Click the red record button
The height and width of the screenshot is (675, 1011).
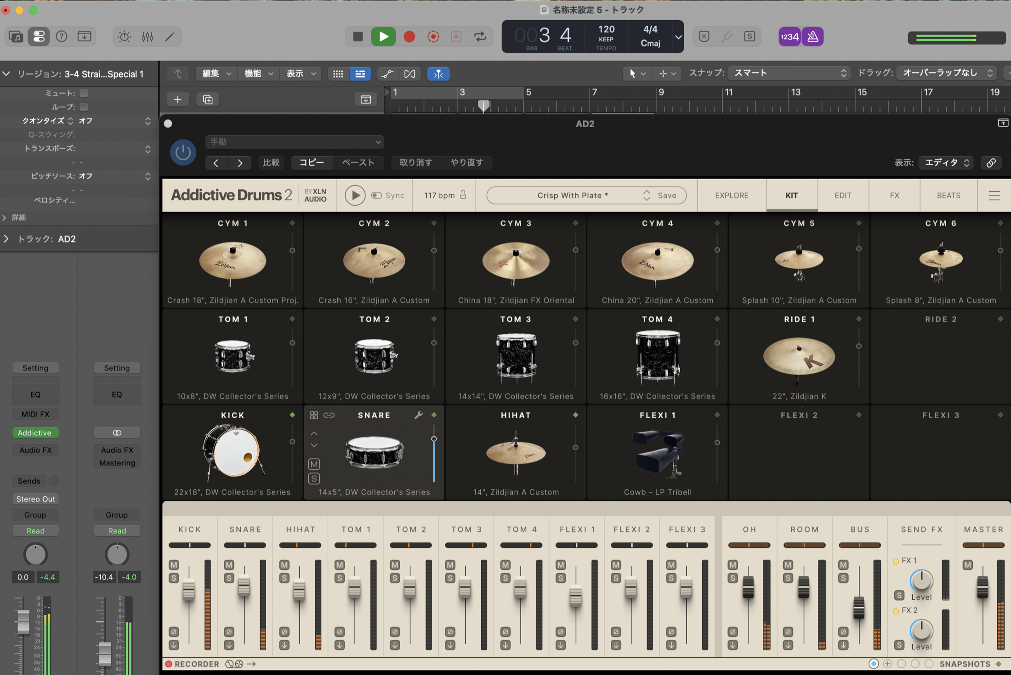(409, 36)
